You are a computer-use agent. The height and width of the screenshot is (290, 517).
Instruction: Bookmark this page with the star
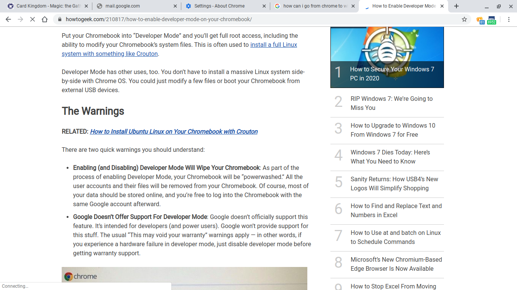pos(464,19)
